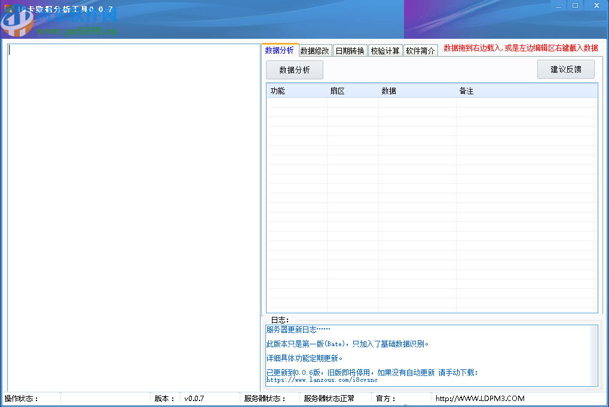
Task: Click the 功能 column header
Action: click(x=276, y=91)
